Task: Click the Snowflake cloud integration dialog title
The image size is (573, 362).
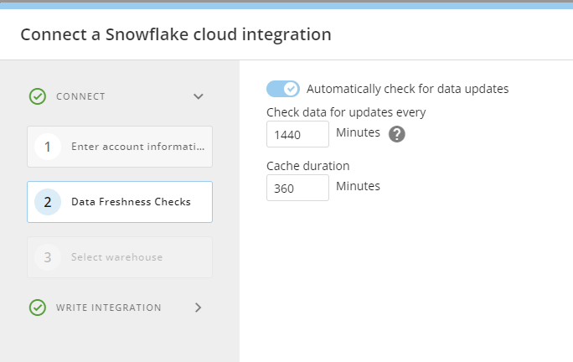Action: click(176, 34)
